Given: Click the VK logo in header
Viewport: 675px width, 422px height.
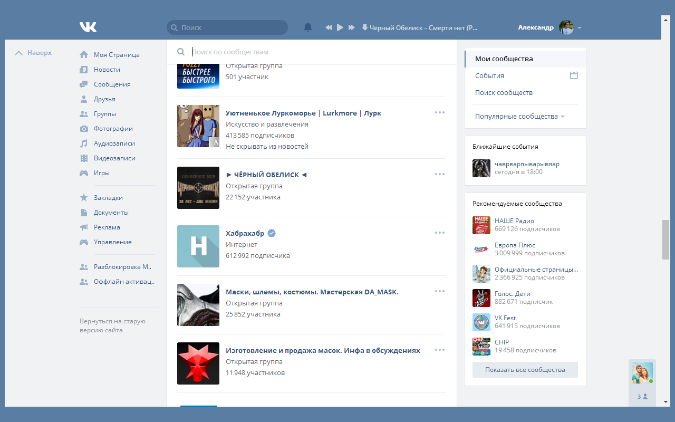Looking at the screenshot, I should point(88,27).
